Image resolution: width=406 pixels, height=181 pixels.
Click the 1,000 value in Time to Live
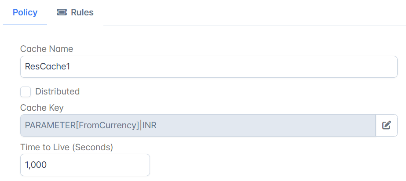(36, 165)
